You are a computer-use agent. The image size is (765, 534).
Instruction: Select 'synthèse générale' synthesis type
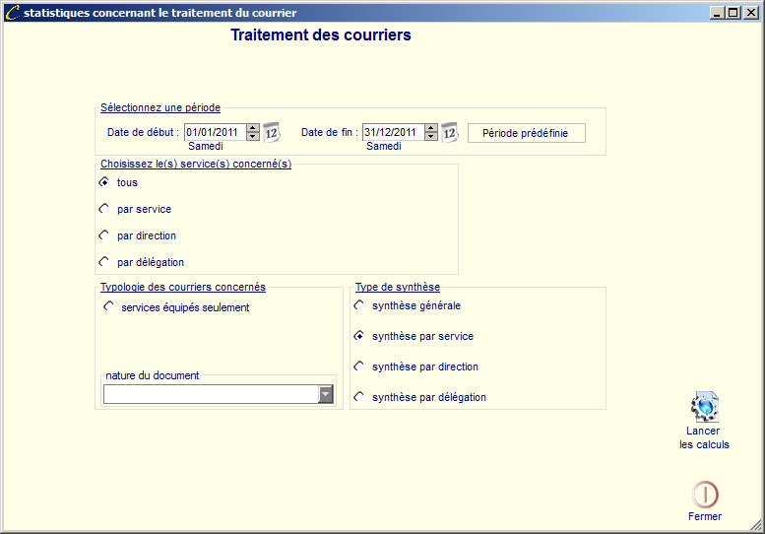(359, 305)
